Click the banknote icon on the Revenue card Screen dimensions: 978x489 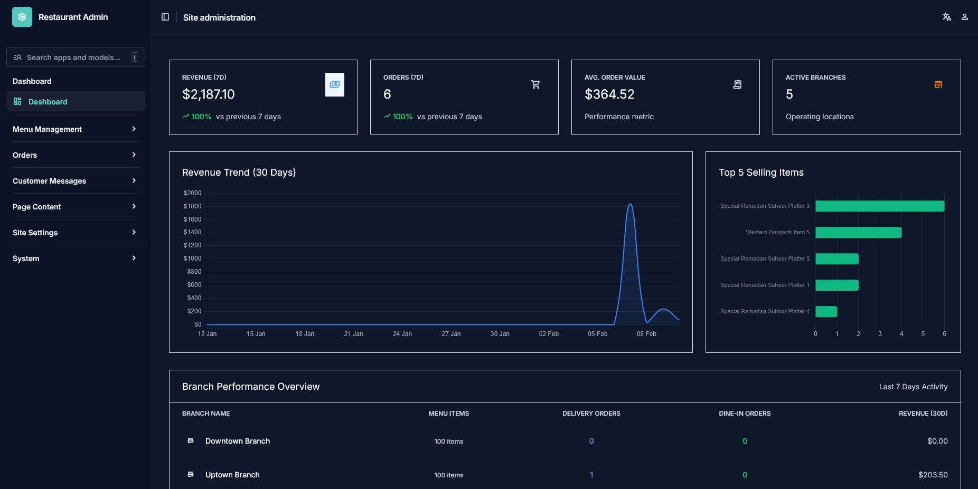click(334, 84)
